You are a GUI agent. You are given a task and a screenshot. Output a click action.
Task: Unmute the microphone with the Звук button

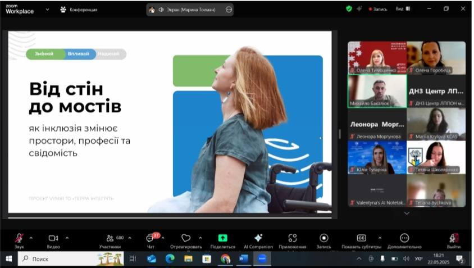(19, 238)
